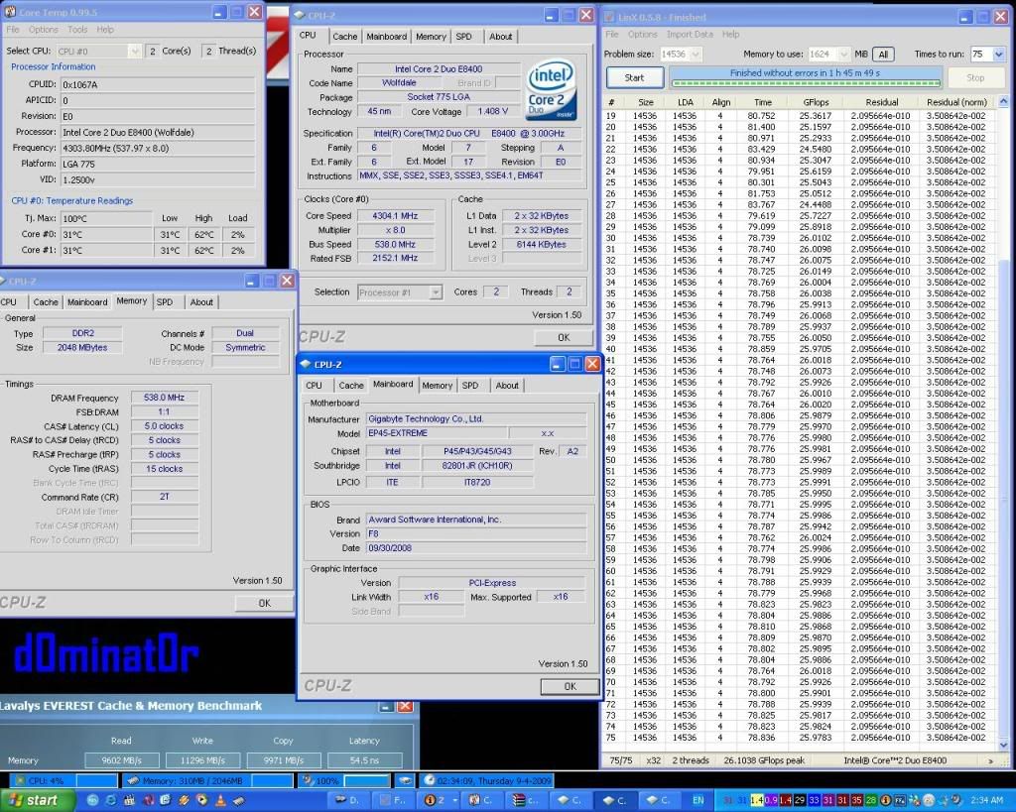Click the Frequency field in Core Temp
The width and height of the screenshot is (1016, 812).
click(x=158, y=149)
